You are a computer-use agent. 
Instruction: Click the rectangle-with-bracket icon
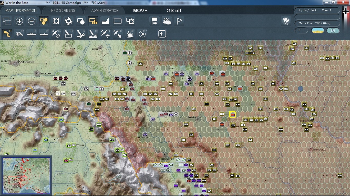pos(130,21)
